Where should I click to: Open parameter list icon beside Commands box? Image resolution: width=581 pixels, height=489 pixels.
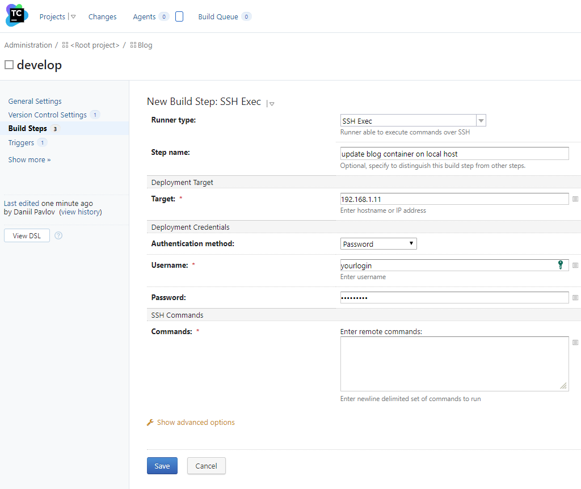point(575,343)
